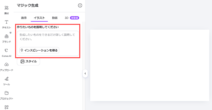Open the 素材 elements panel

pos(6,10)
